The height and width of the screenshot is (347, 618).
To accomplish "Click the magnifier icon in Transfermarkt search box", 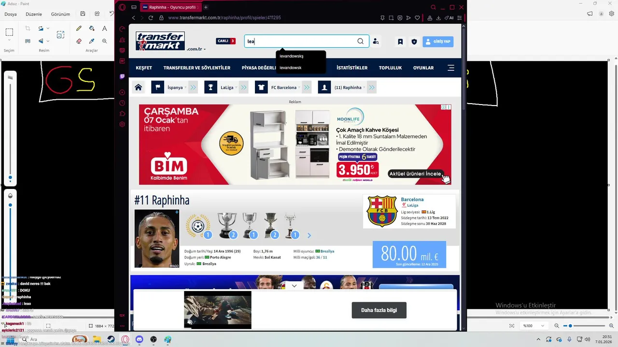I will pyautogui.click(x=360, y=41).
